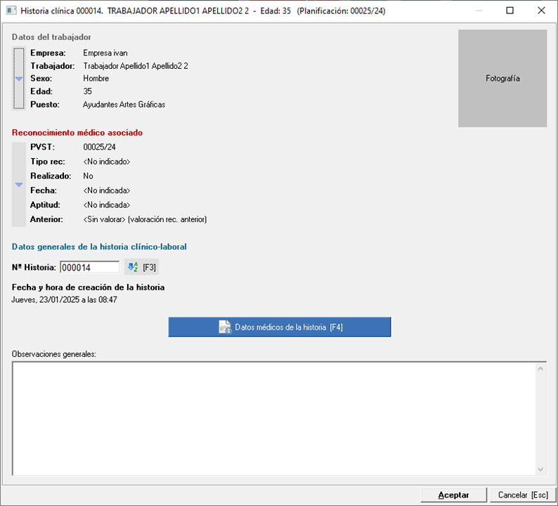
Task: Focus the Nº Historia input field
Action: pyautogui.click(x=89, y=267)
